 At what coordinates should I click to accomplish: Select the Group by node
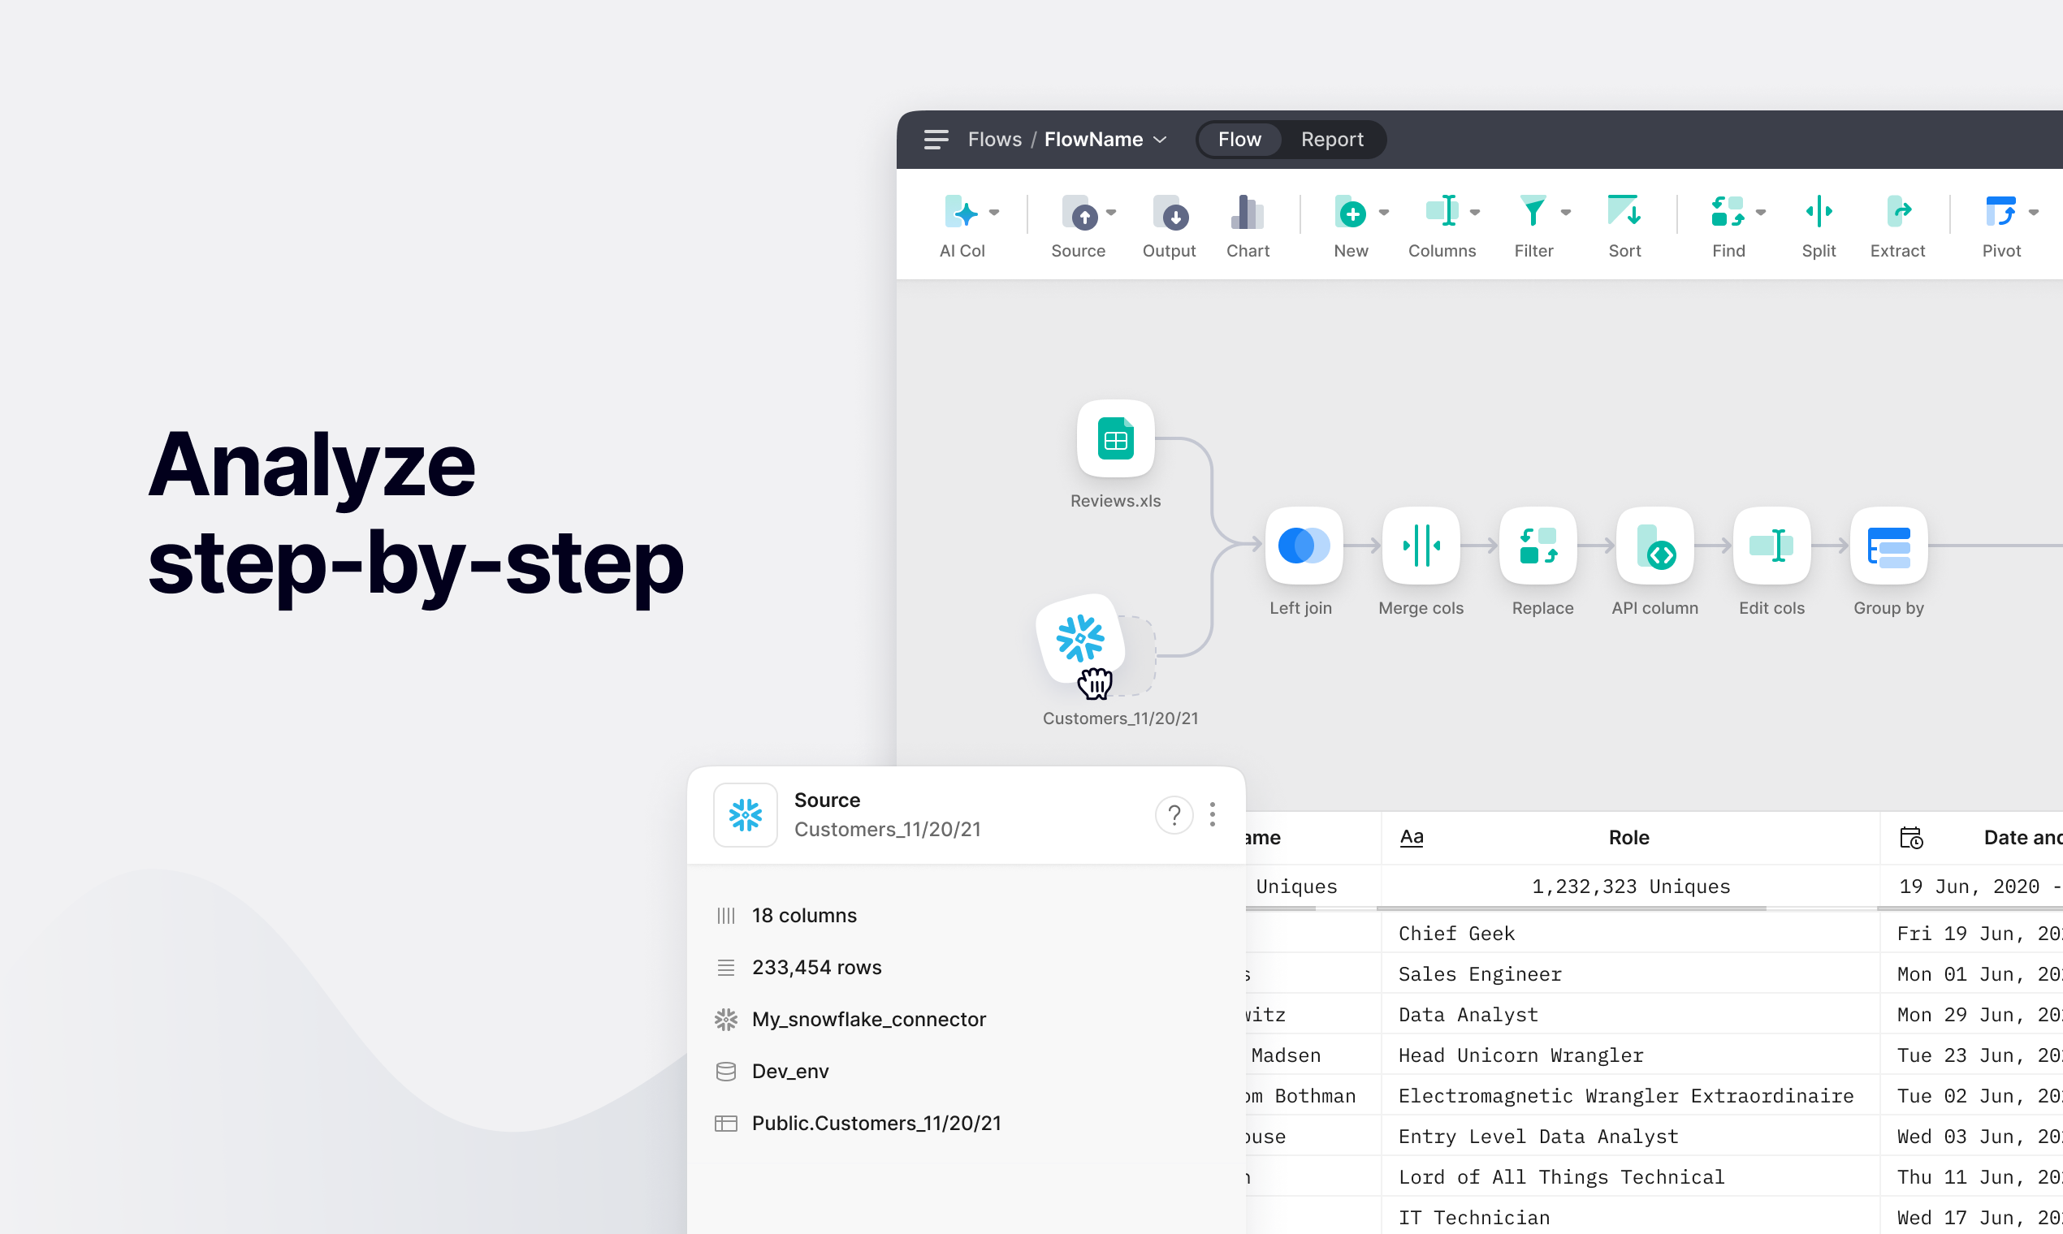tap(1888, 546)
